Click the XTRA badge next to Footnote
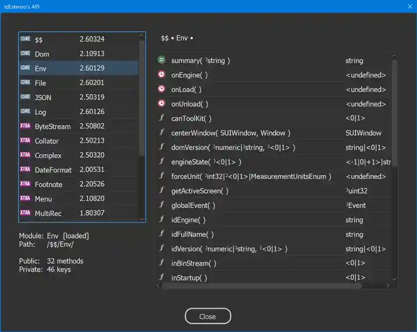 26,184
